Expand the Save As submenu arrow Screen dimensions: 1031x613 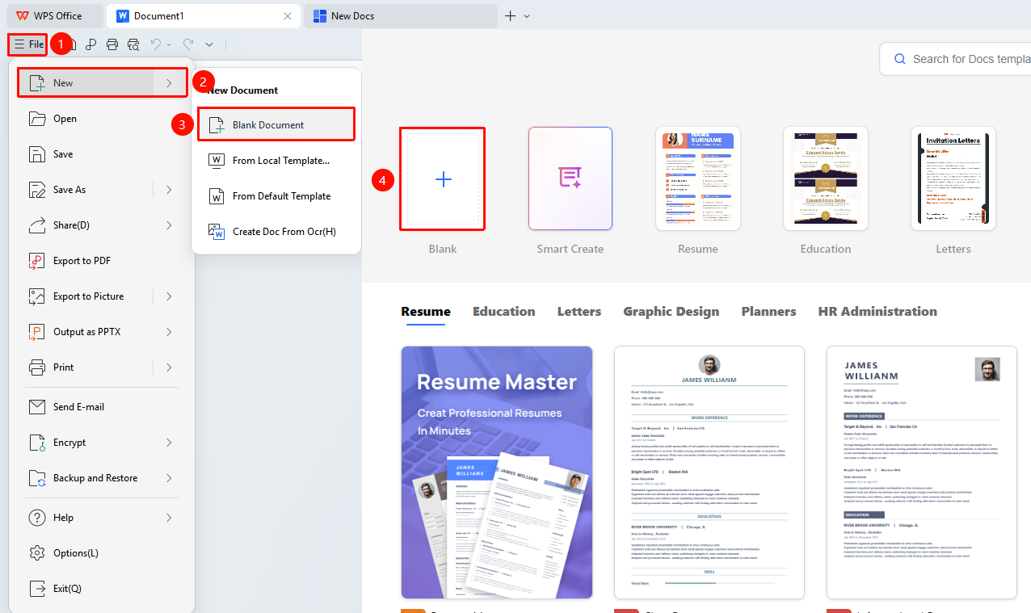(169, 190)
